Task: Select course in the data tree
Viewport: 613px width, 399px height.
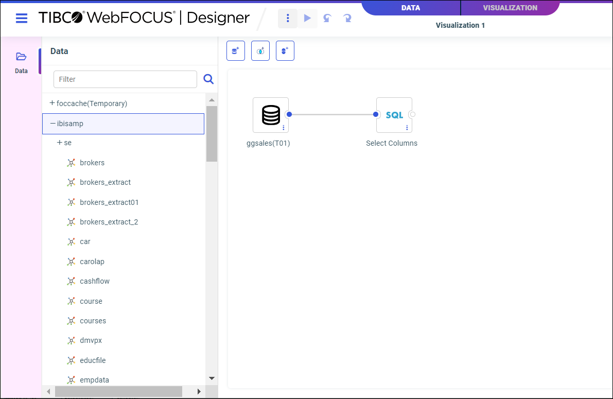Action: tap(91, 301)
